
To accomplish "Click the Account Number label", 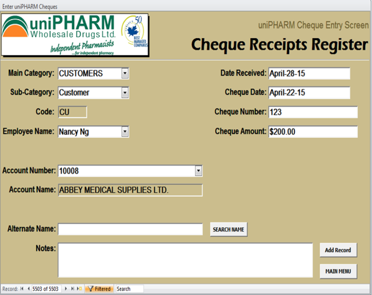I will click(x=29, y=170).
